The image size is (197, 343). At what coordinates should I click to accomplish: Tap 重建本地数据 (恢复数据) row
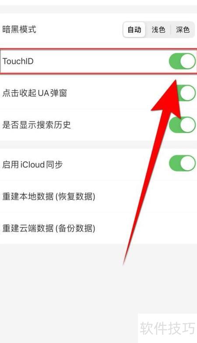[98, 196]
